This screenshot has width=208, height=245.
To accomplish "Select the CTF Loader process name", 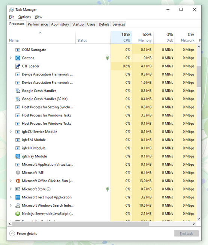I will [x=30, y=66].
